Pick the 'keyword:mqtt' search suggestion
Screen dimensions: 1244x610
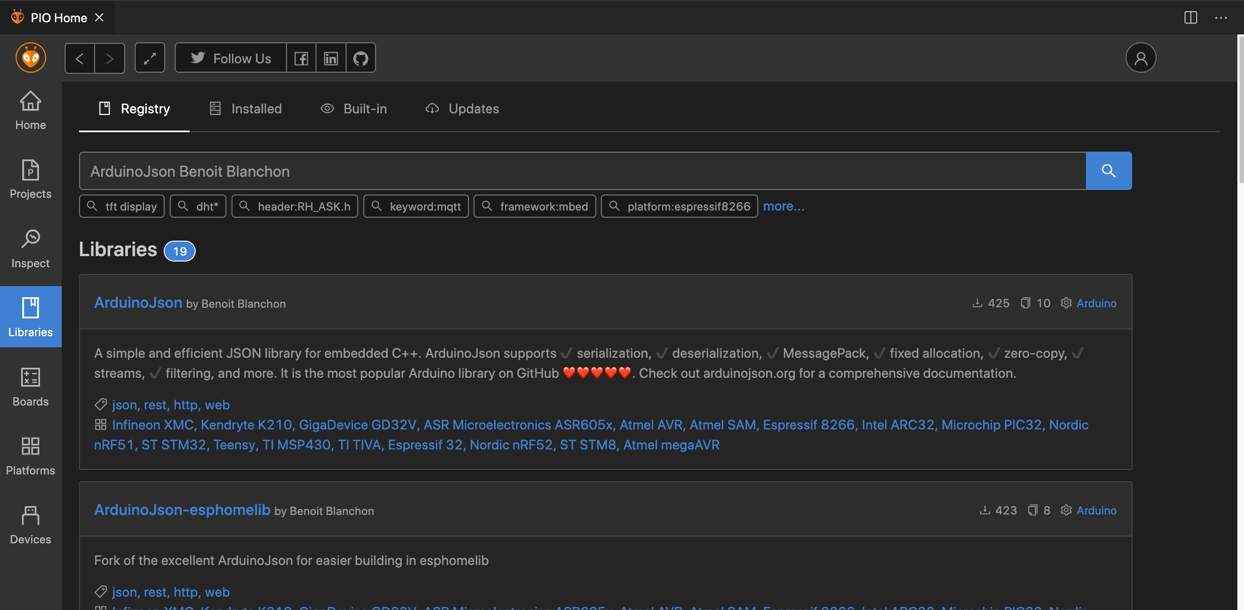tap(416, 206)
